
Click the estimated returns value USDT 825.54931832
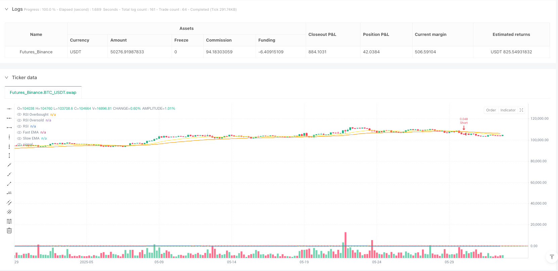[511, 52]
